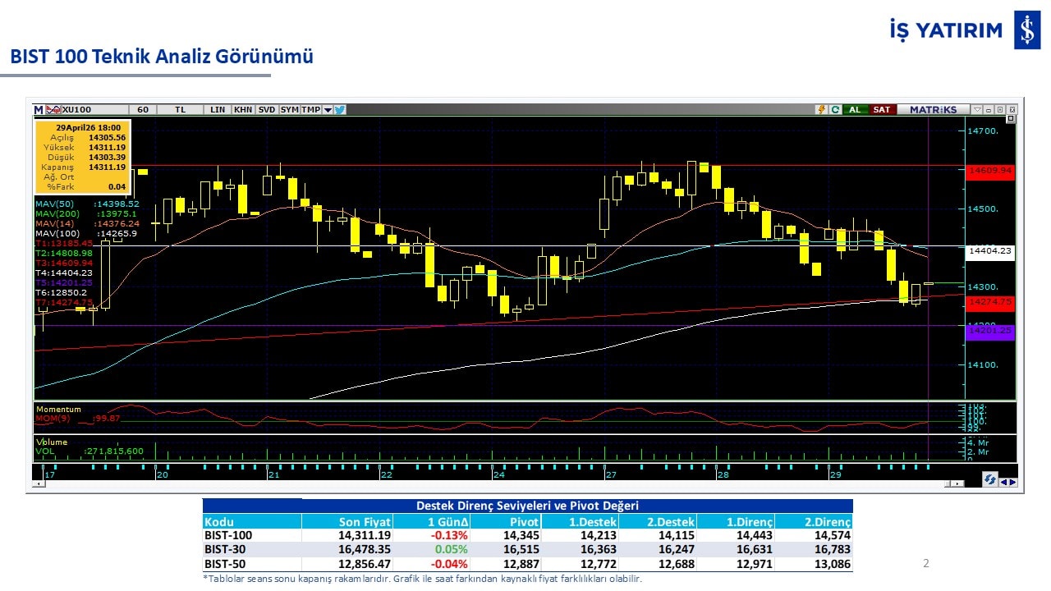Click the Twitter bird icon in chart toolbar

(x=340, y=109)
